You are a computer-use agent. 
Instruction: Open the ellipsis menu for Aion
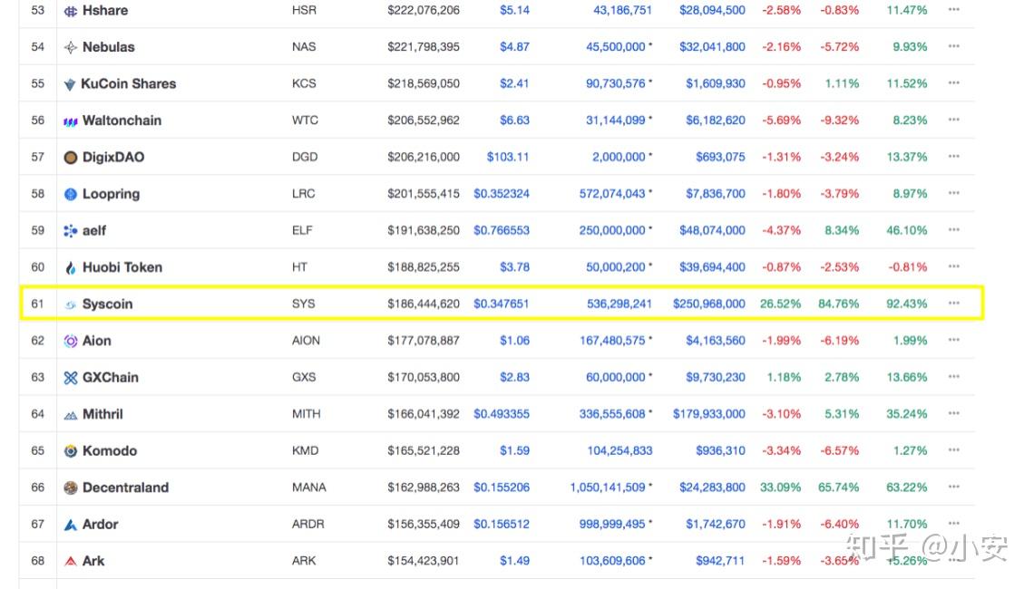pyautogui.click(x=953, y=340)
